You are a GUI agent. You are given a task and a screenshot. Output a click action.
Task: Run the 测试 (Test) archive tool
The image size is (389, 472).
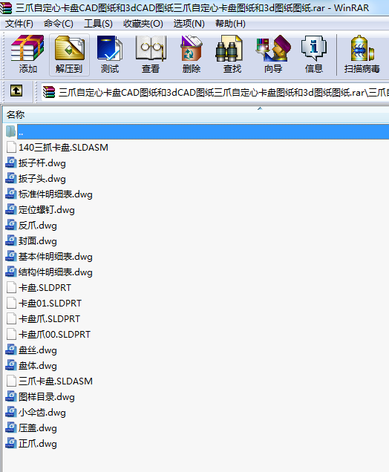pos(110,54)
